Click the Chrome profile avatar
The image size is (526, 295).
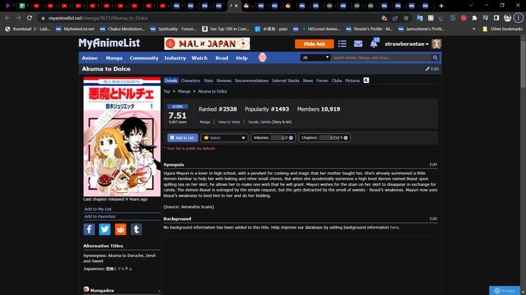[507, 18]
